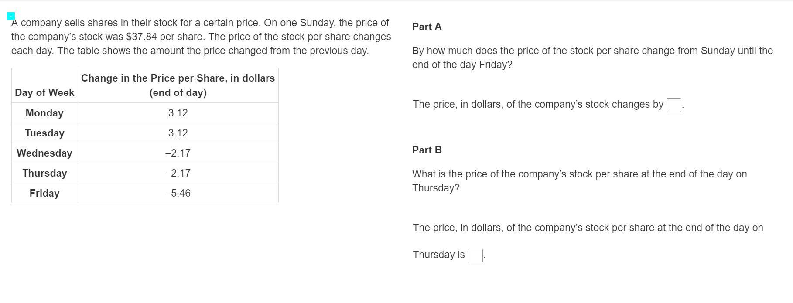This screenshot has height=303, width=793.
Task: Select the Monday row label
Action: tap(44, 113)
